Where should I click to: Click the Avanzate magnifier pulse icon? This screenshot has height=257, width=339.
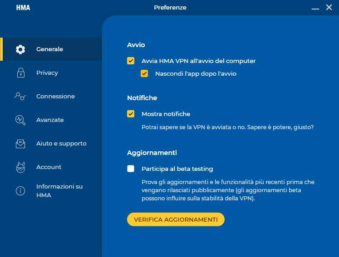point(20,120)
